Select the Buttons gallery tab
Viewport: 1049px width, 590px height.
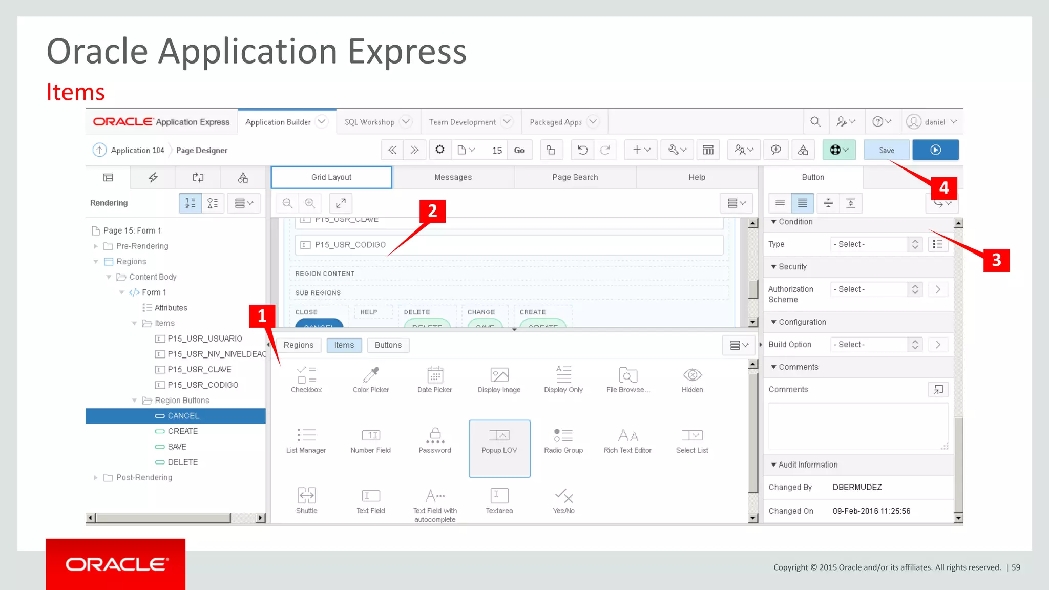click(388, 345)
